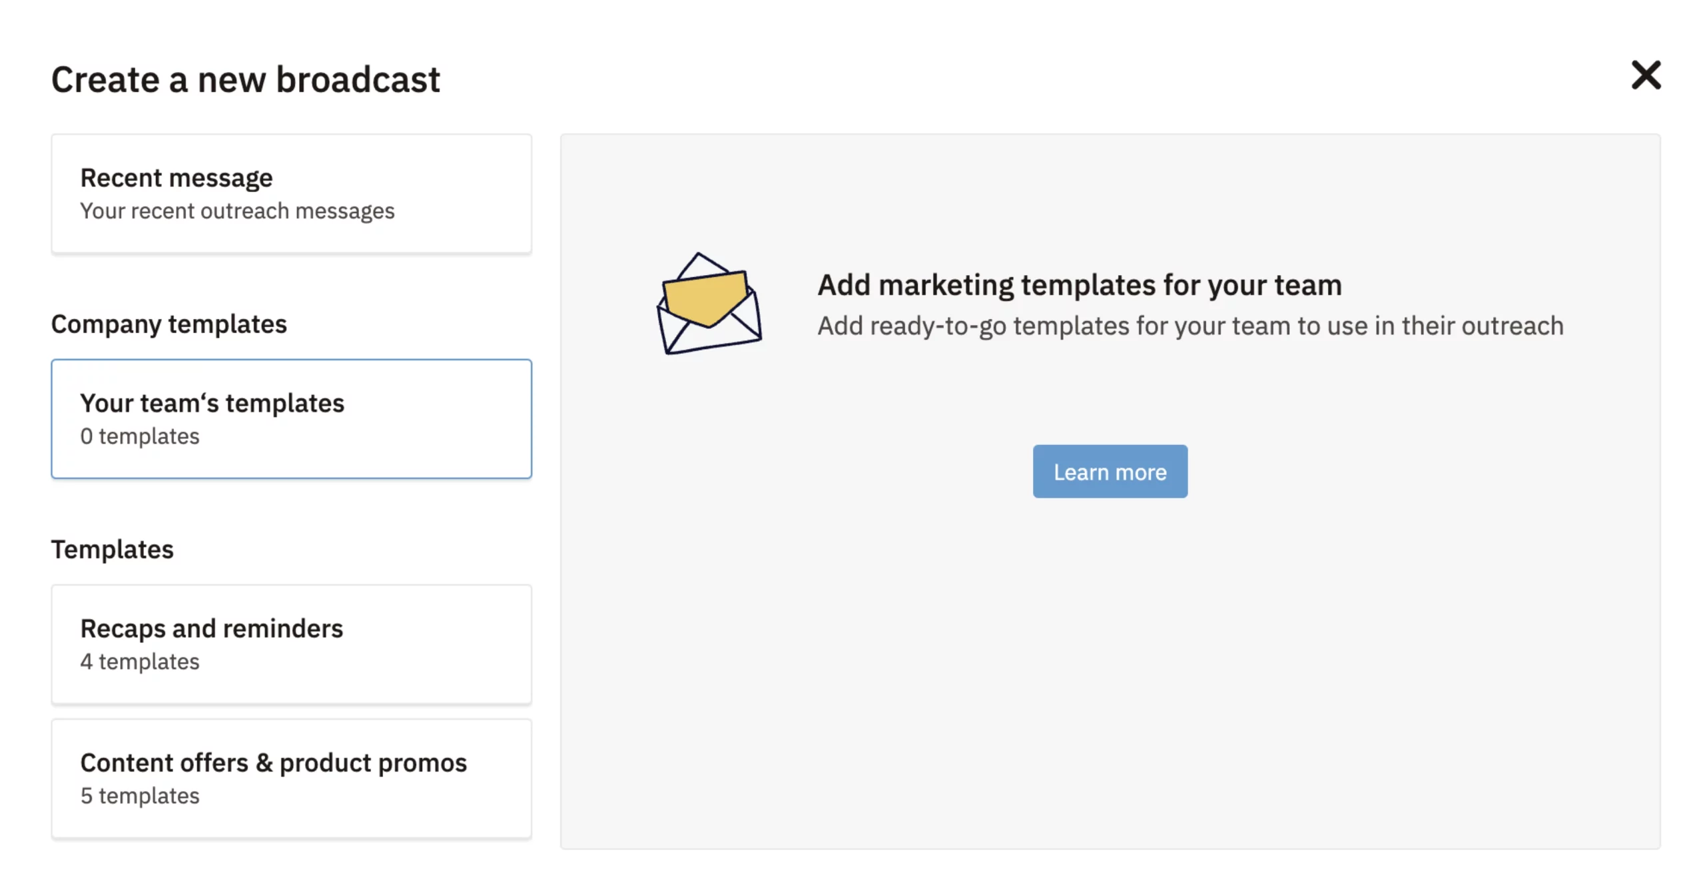Open Content offers & product promos category
This screenshot has height=874, width=1705.
(x=291, y=777)
